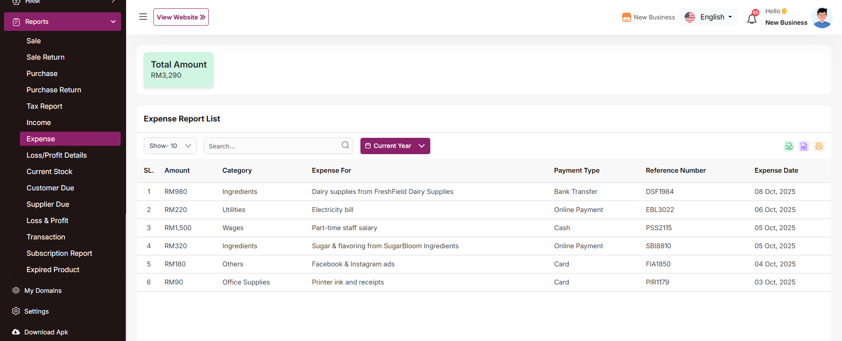Select Current Stock in the sidebar

pos(49,171)
